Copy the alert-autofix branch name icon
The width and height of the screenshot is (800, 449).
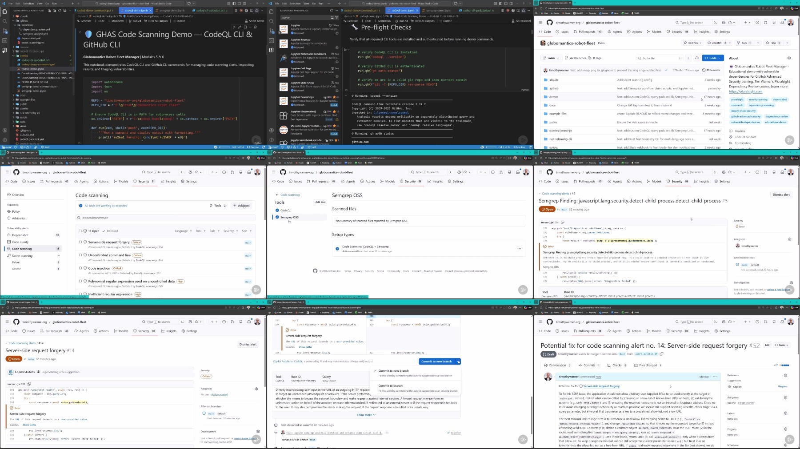pos(661,354)
